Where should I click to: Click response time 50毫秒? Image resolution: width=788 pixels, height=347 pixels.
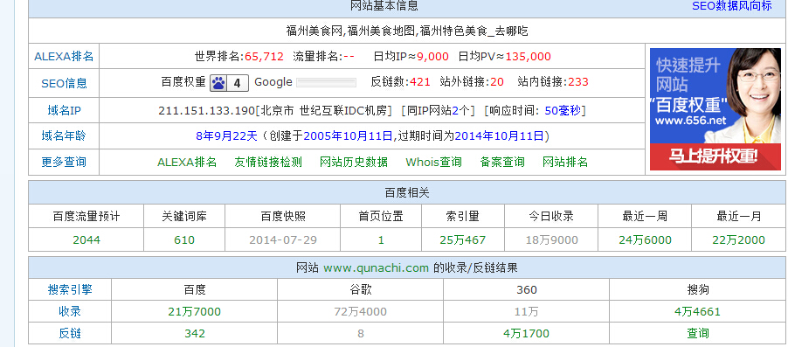(563, 111)
